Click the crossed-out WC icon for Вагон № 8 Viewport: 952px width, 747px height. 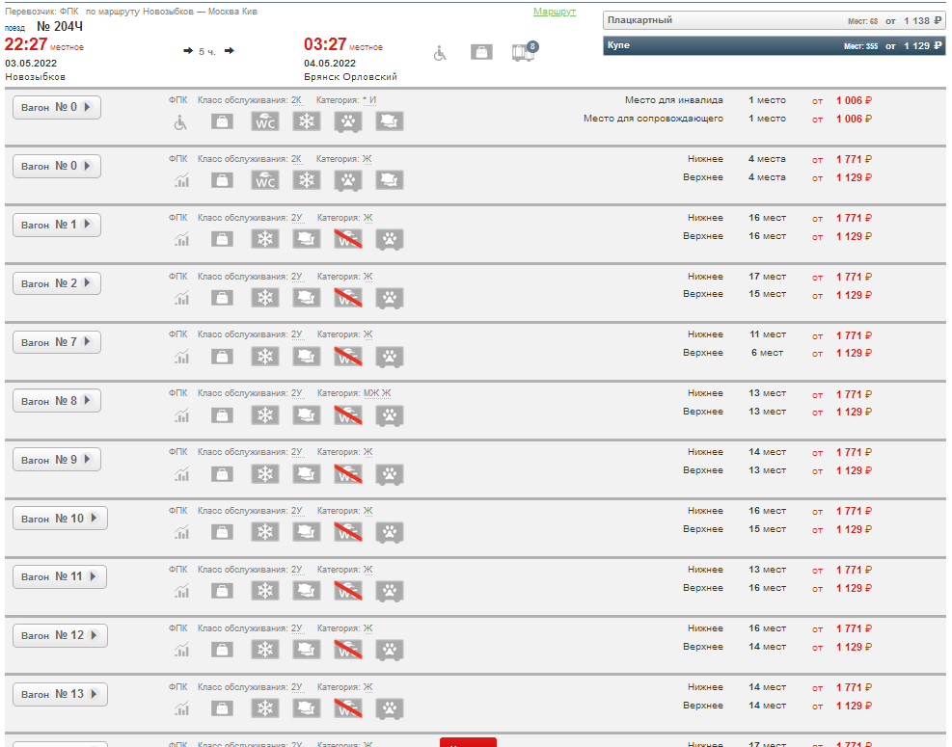coord(348,415)
